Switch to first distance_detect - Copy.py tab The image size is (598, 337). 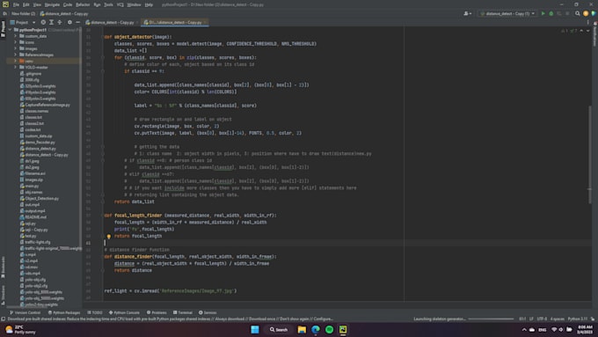[113, 23]
